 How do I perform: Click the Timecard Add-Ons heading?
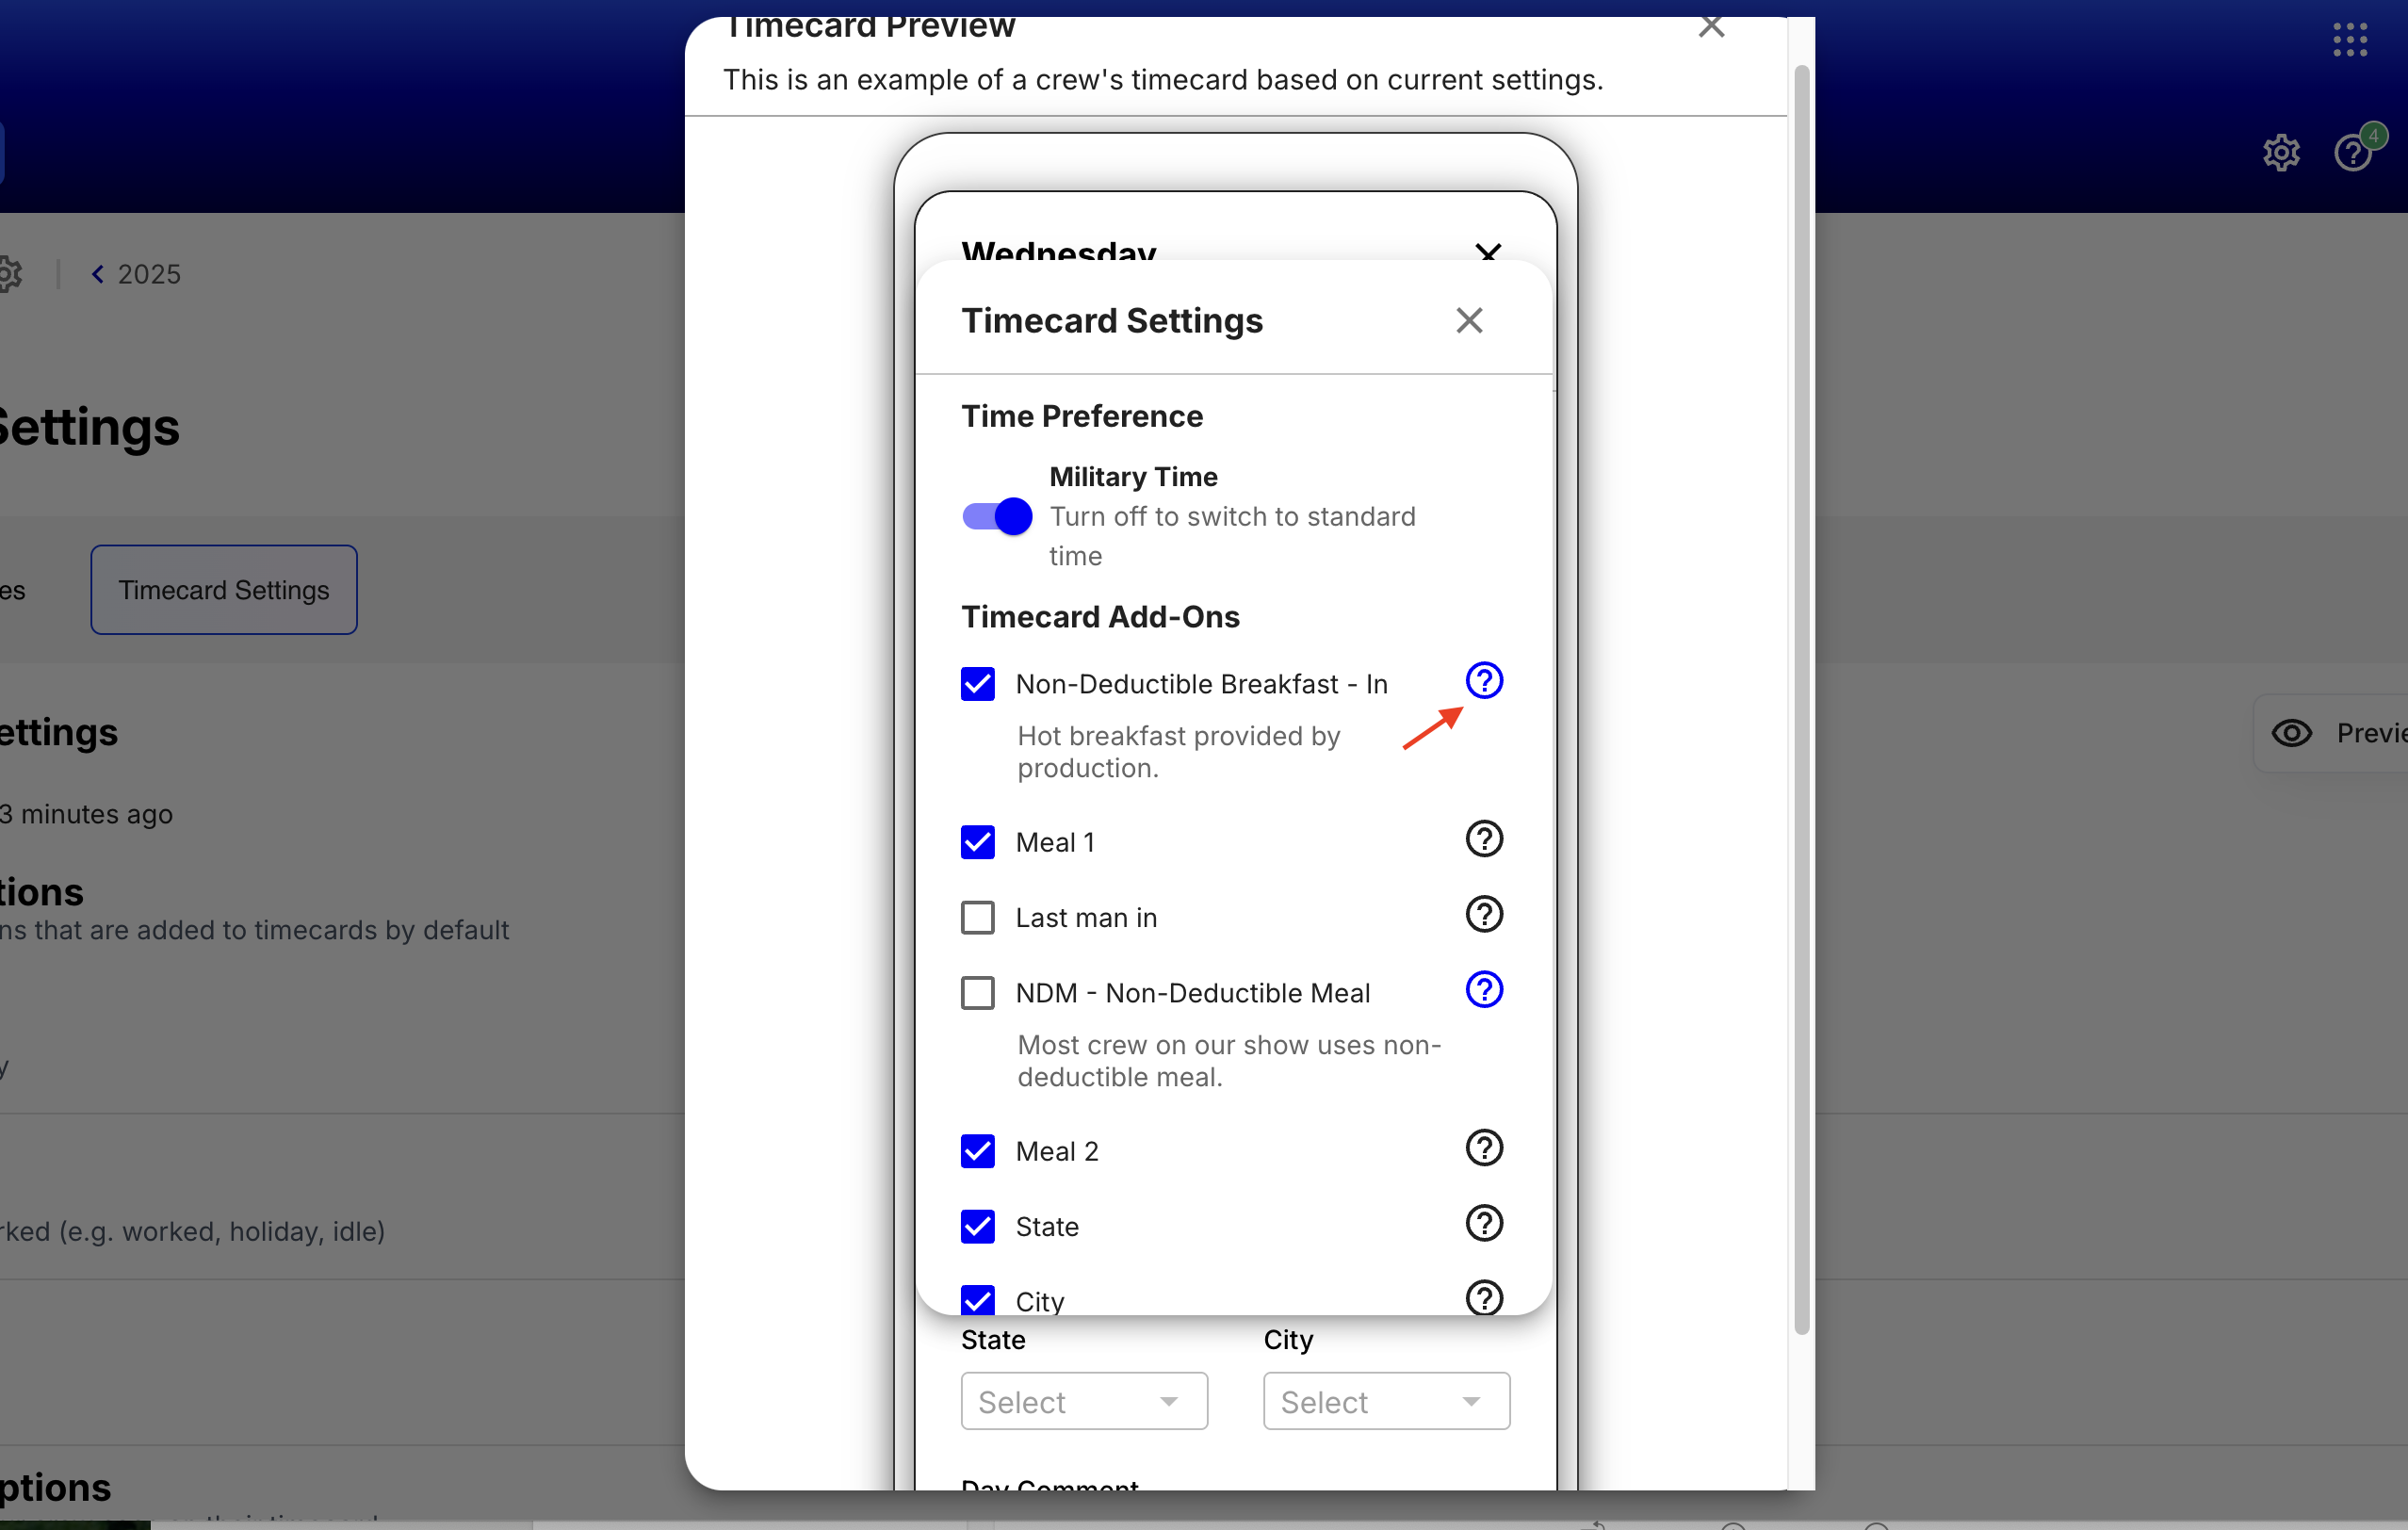(x=1100, y=617)
